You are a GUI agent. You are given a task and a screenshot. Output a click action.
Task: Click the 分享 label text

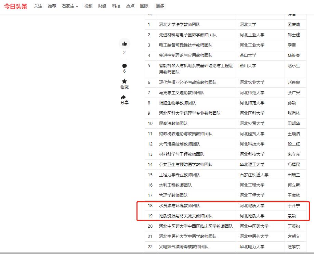pos(125,103)
